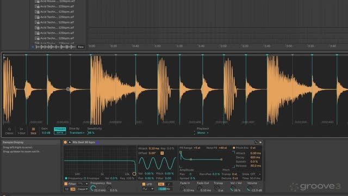The width and height of the screenshot is (348, 196).
Task: Click the first slice marker at waveform top
Action: [x=26, y=54]
